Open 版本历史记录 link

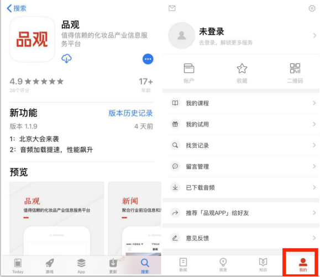130,113
